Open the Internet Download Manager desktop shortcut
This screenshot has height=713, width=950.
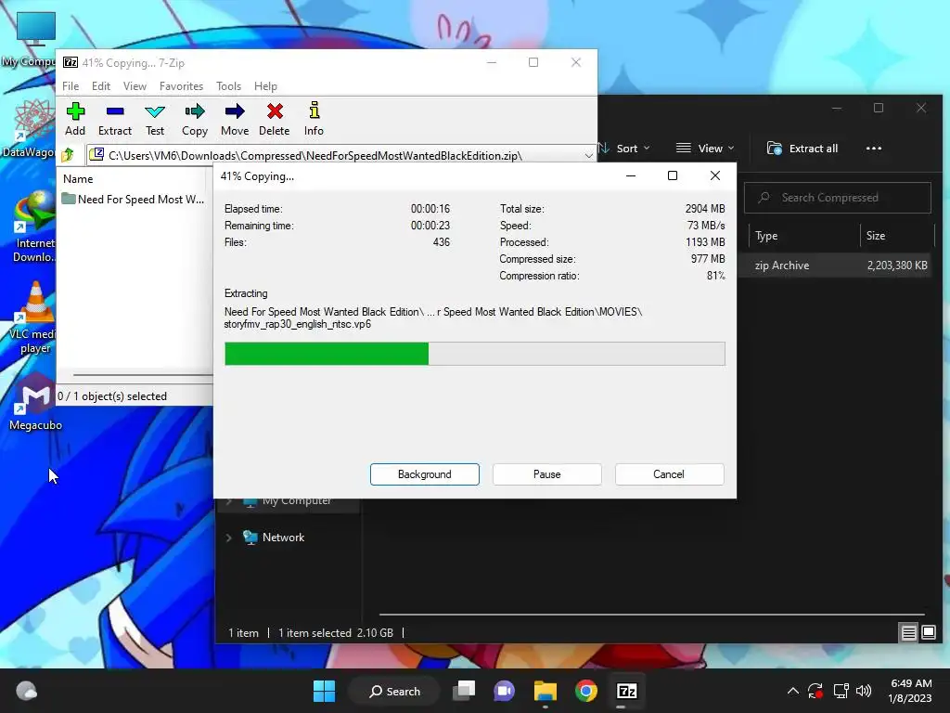(34, 227)
